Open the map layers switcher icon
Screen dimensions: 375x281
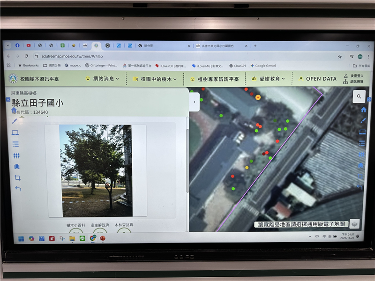click(354, 223)
